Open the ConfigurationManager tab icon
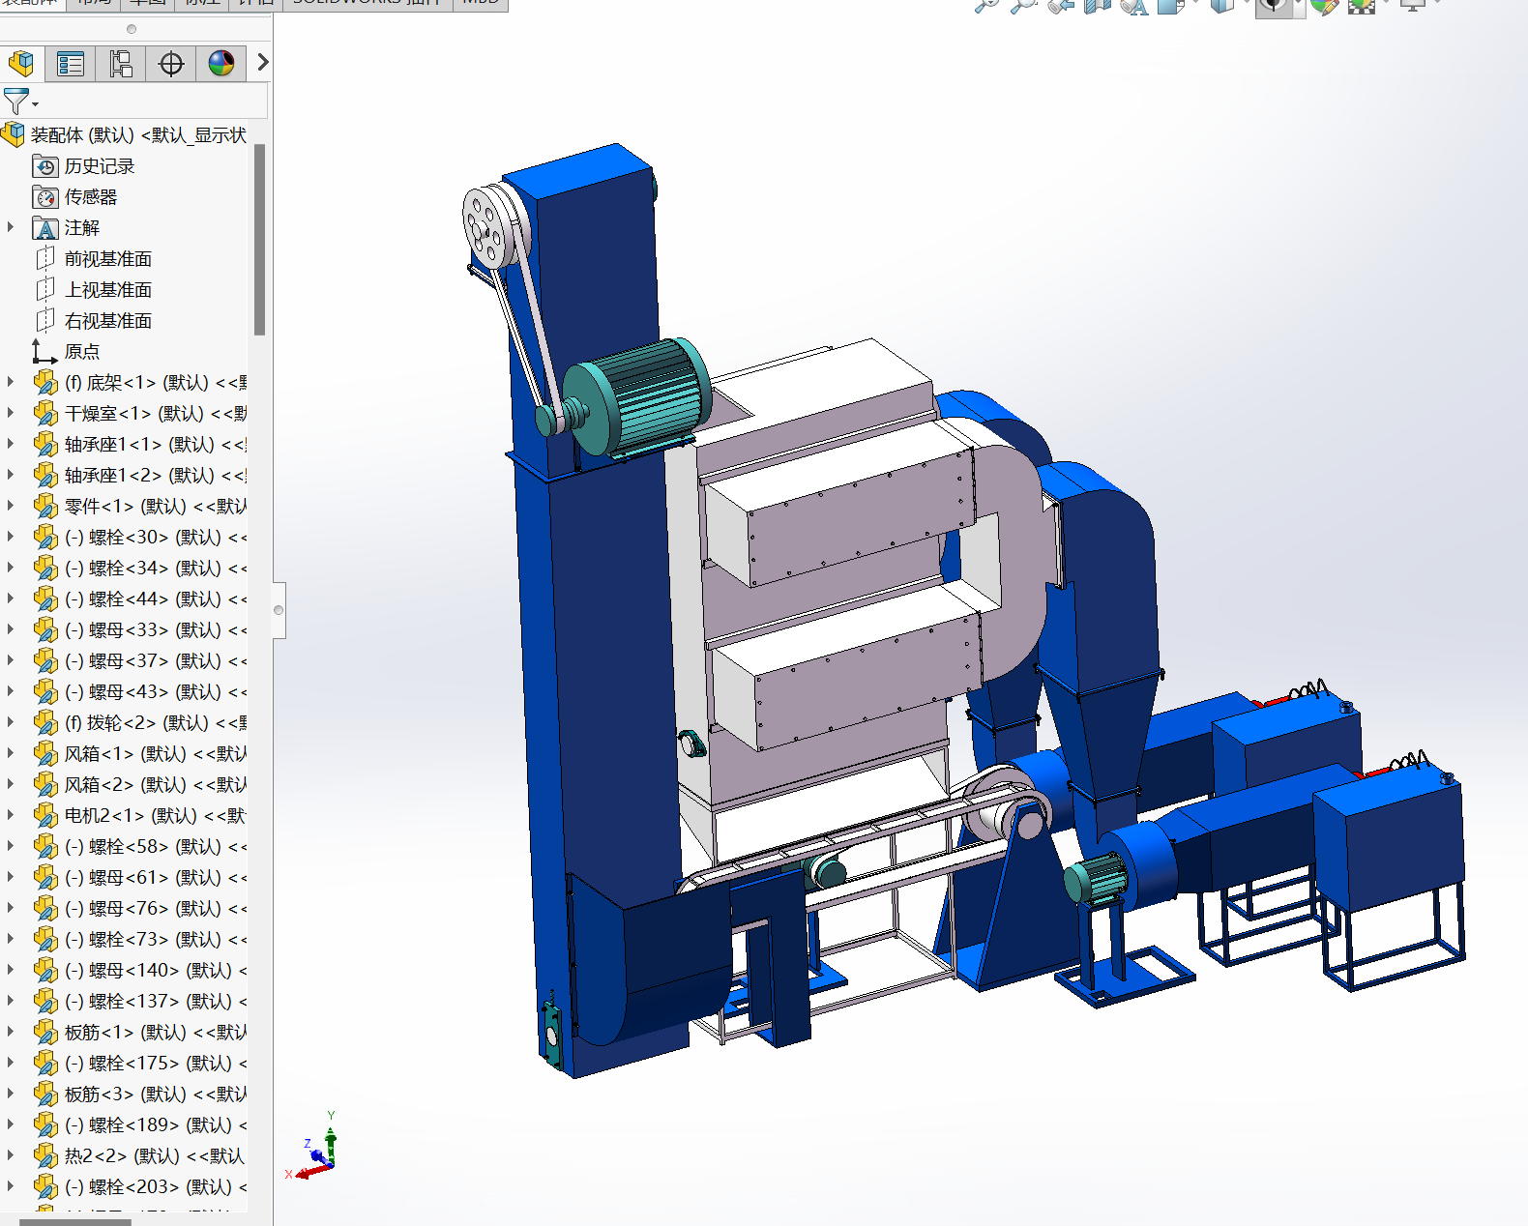Image resolution: width=1528 pixels, height=1226 pixels. 121,64
